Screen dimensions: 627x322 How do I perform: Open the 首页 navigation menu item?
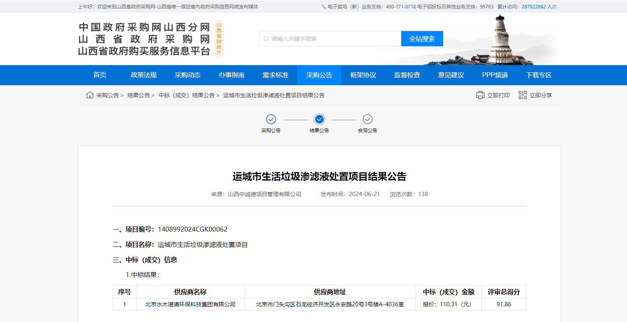pos(100,75)
